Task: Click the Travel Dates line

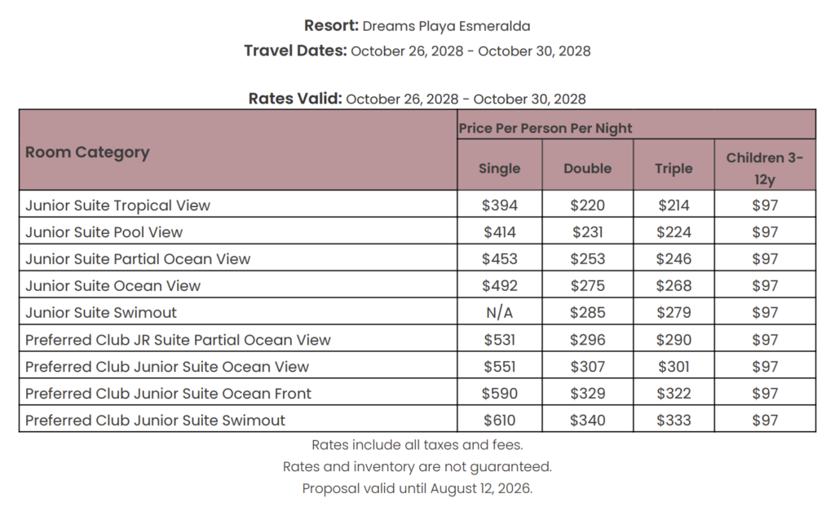Action: [x=417, y=51]
